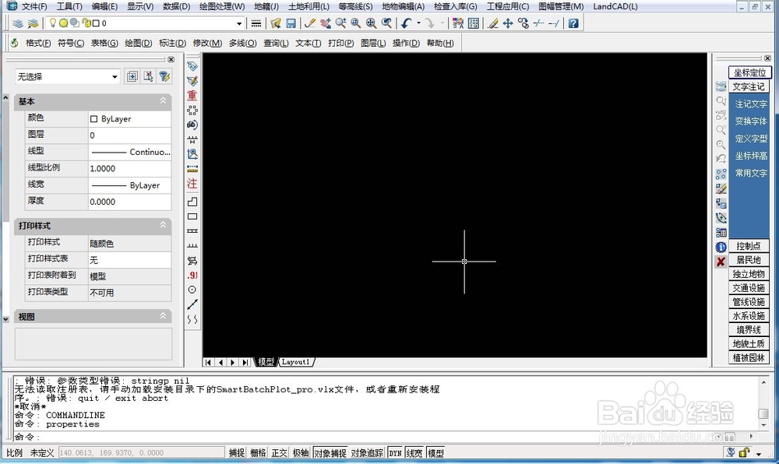Toggle 线宽 lineweight display in the status bar

pos(414,452)
